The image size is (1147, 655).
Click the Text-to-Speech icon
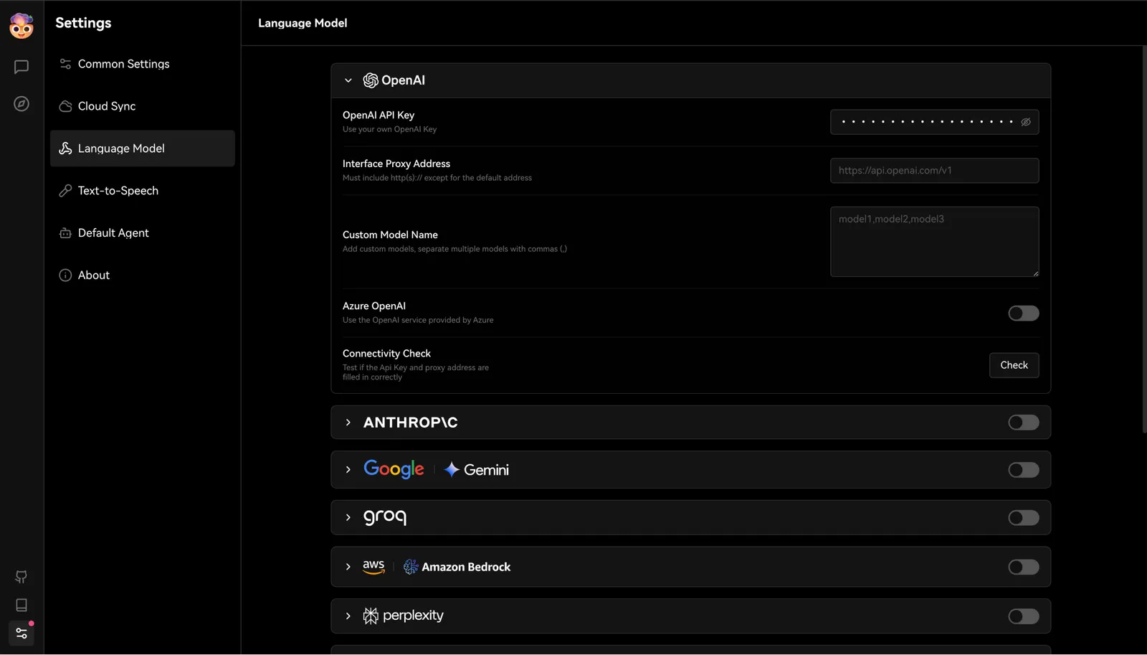(65, 191)
